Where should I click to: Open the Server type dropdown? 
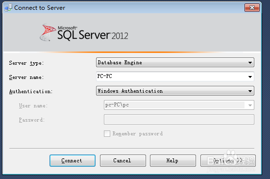175,62
